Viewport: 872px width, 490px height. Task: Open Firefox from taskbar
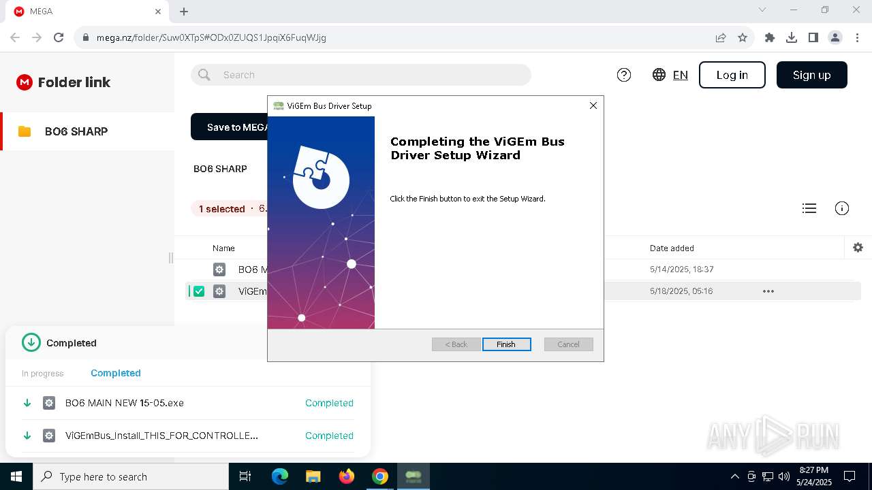[x=347, y=476]
